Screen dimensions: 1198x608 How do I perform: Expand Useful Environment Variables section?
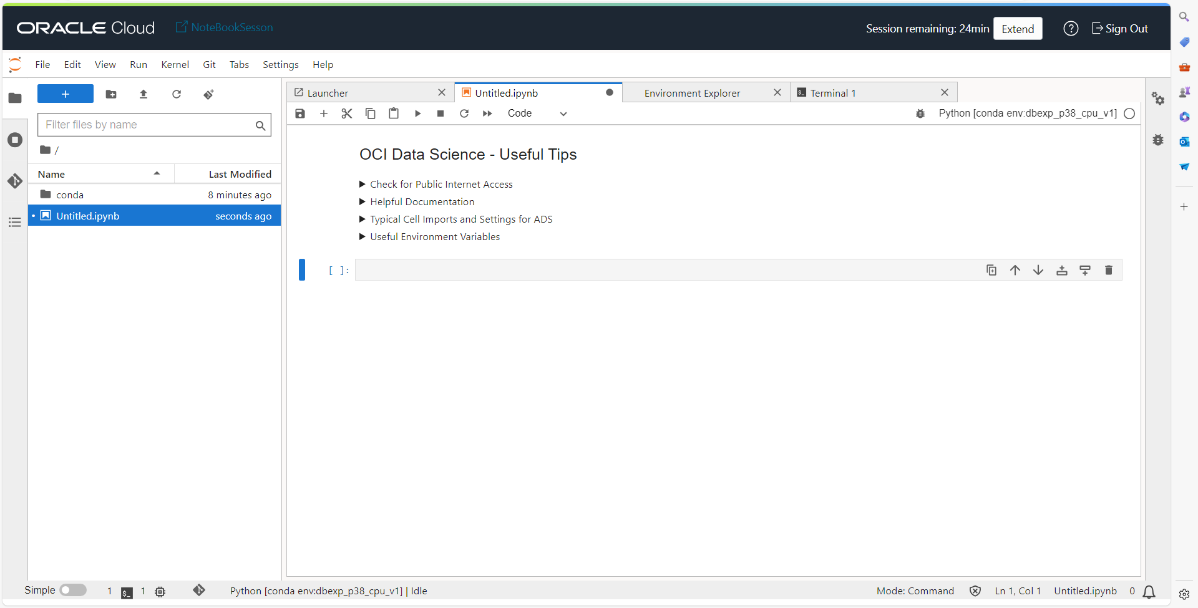430,237
